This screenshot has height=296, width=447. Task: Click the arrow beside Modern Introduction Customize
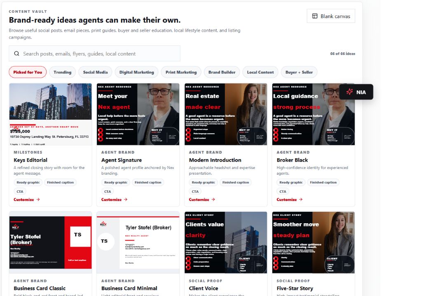[x=213, y=200]
